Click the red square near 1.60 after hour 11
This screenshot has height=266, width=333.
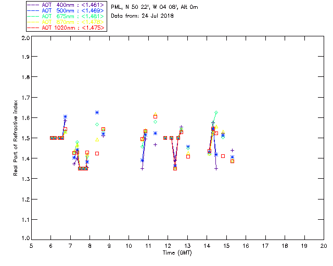coord(155,117)
